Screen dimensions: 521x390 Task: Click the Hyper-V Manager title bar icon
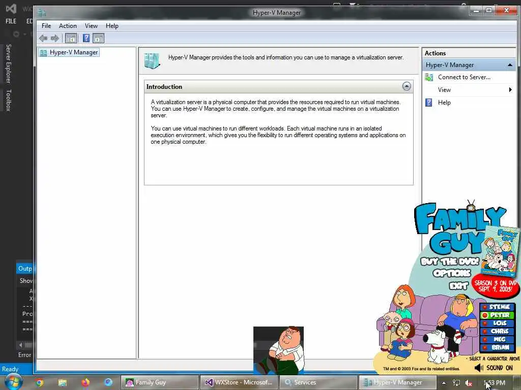click(42, 13)
